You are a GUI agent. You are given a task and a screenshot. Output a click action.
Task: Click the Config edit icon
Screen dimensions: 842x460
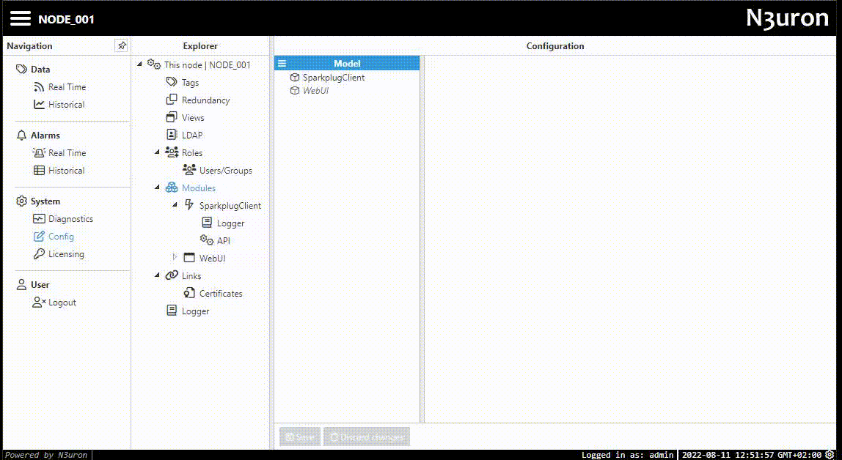click(39, 237)
